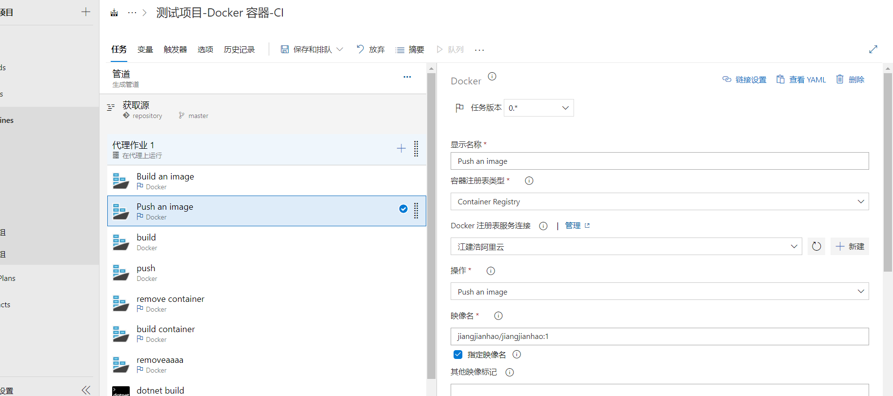
Task: Click drag handle of 代理作业 1
Action: pos(416,148)
